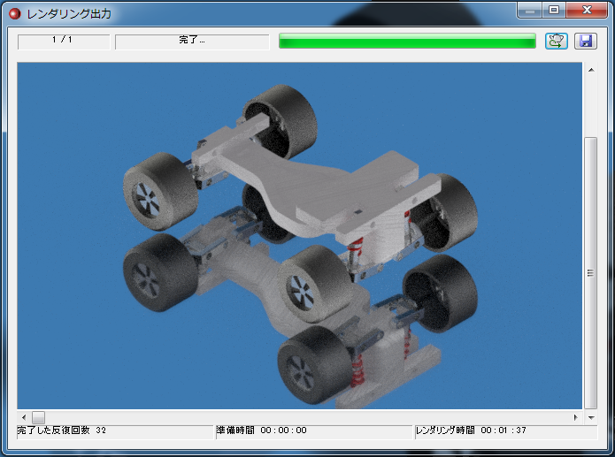Click the horizontal scrollbar right arrow
Image resolution: width=615 pixels, height=457 pixels.
(x=576, y=417)
